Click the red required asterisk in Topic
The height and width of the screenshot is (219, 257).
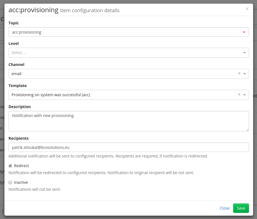tap(244, 32)
